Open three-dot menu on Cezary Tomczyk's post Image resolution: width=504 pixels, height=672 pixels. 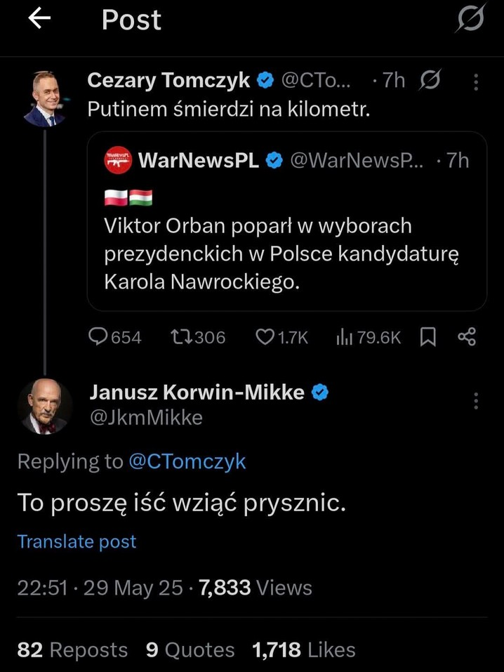(x=476, y=82)
